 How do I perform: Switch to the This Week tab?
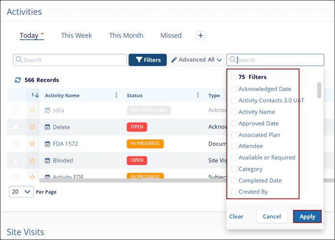pyautogui.click(x=77, y=35)
